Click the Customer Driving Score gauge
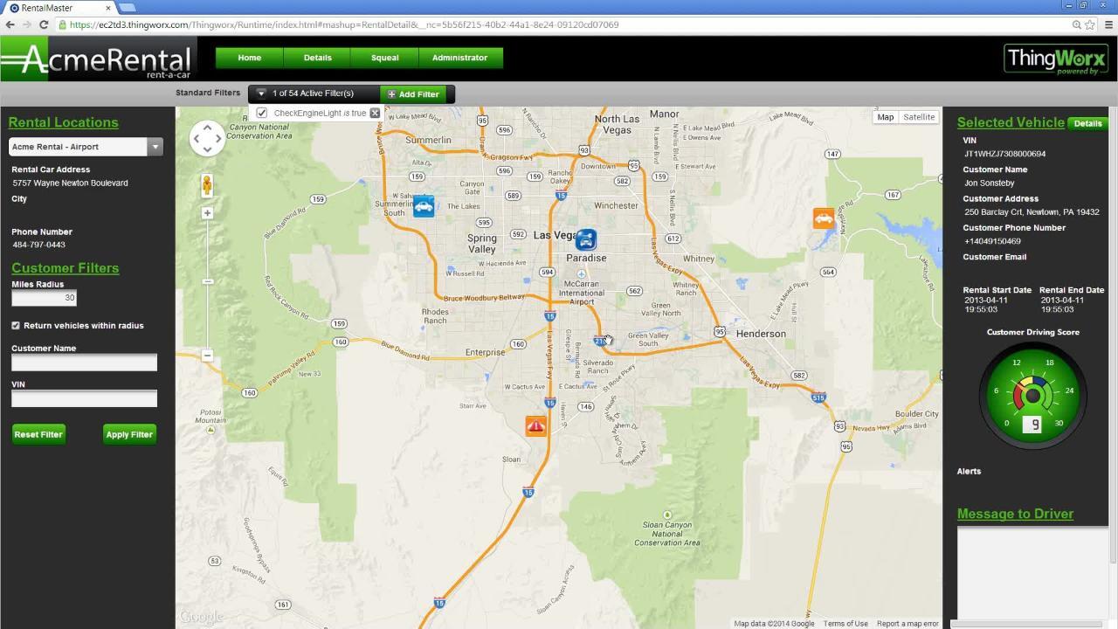1118x629 pixels. coord(1032,395)
